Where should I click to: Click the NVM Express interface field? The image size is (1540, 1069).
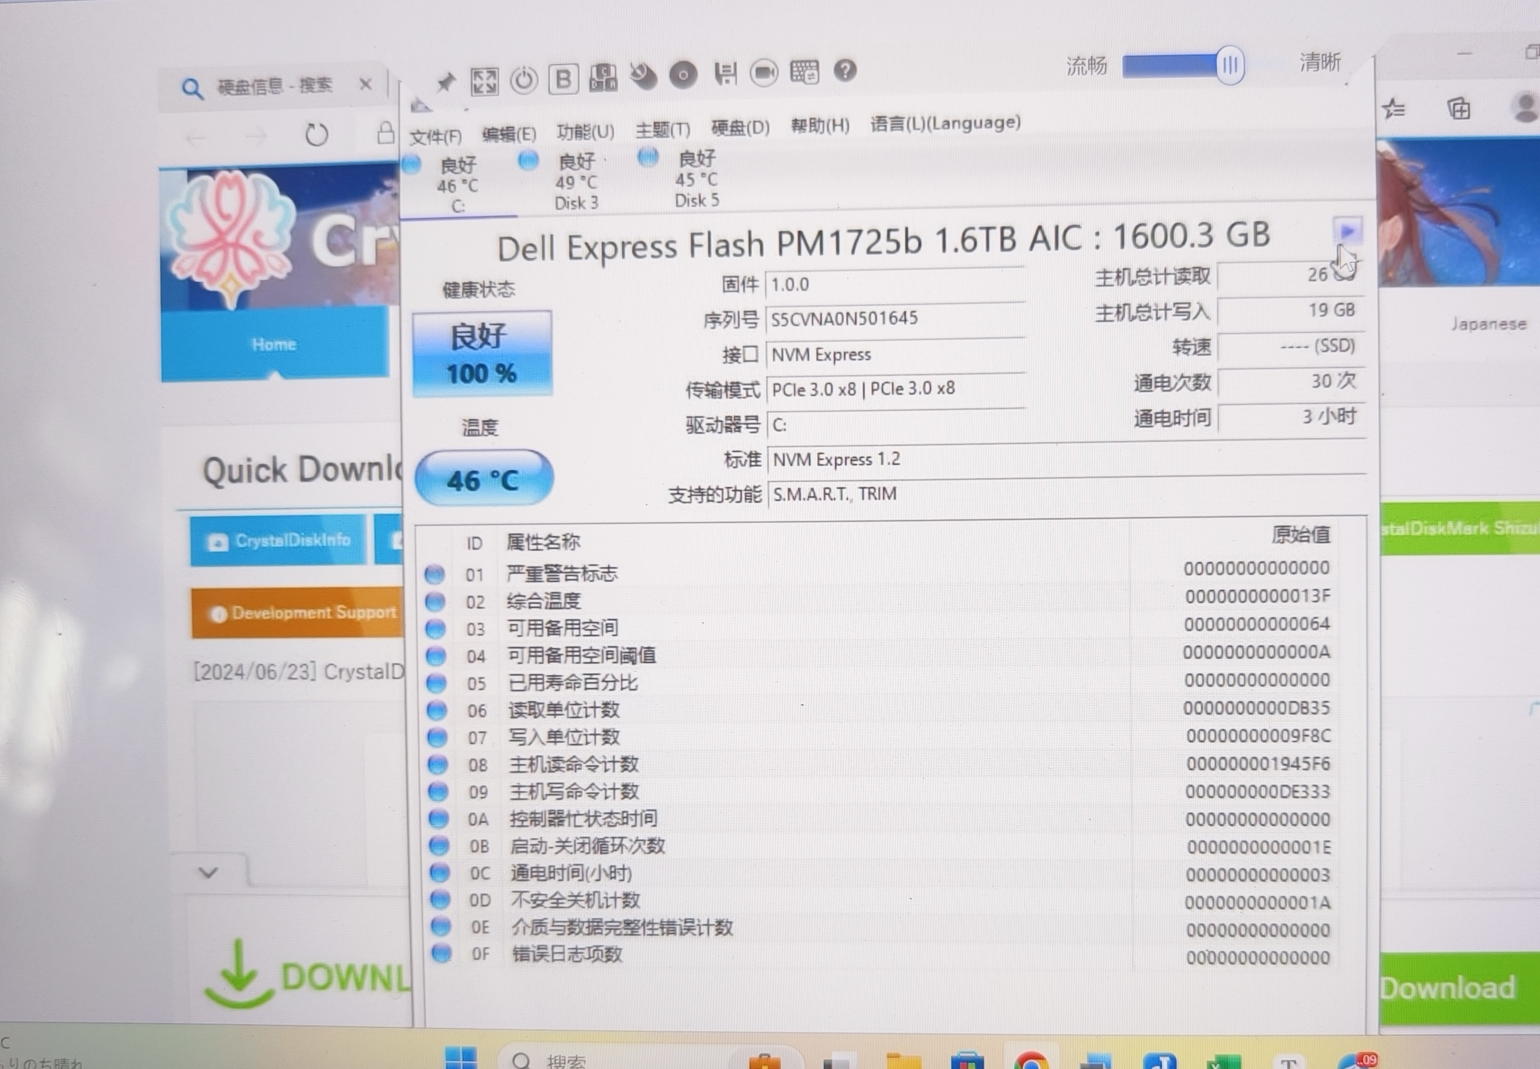(896, 354)
